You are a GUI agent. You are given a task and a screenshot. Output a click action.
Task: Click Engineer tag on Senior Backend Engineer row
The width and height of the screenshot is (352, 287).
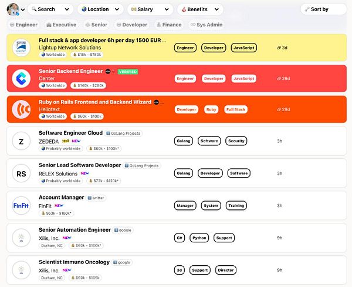(185, 79)
